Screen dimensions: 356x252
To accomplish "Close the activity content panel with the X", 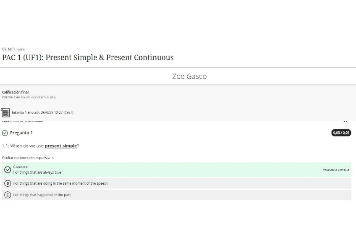I will pos(346,121).
